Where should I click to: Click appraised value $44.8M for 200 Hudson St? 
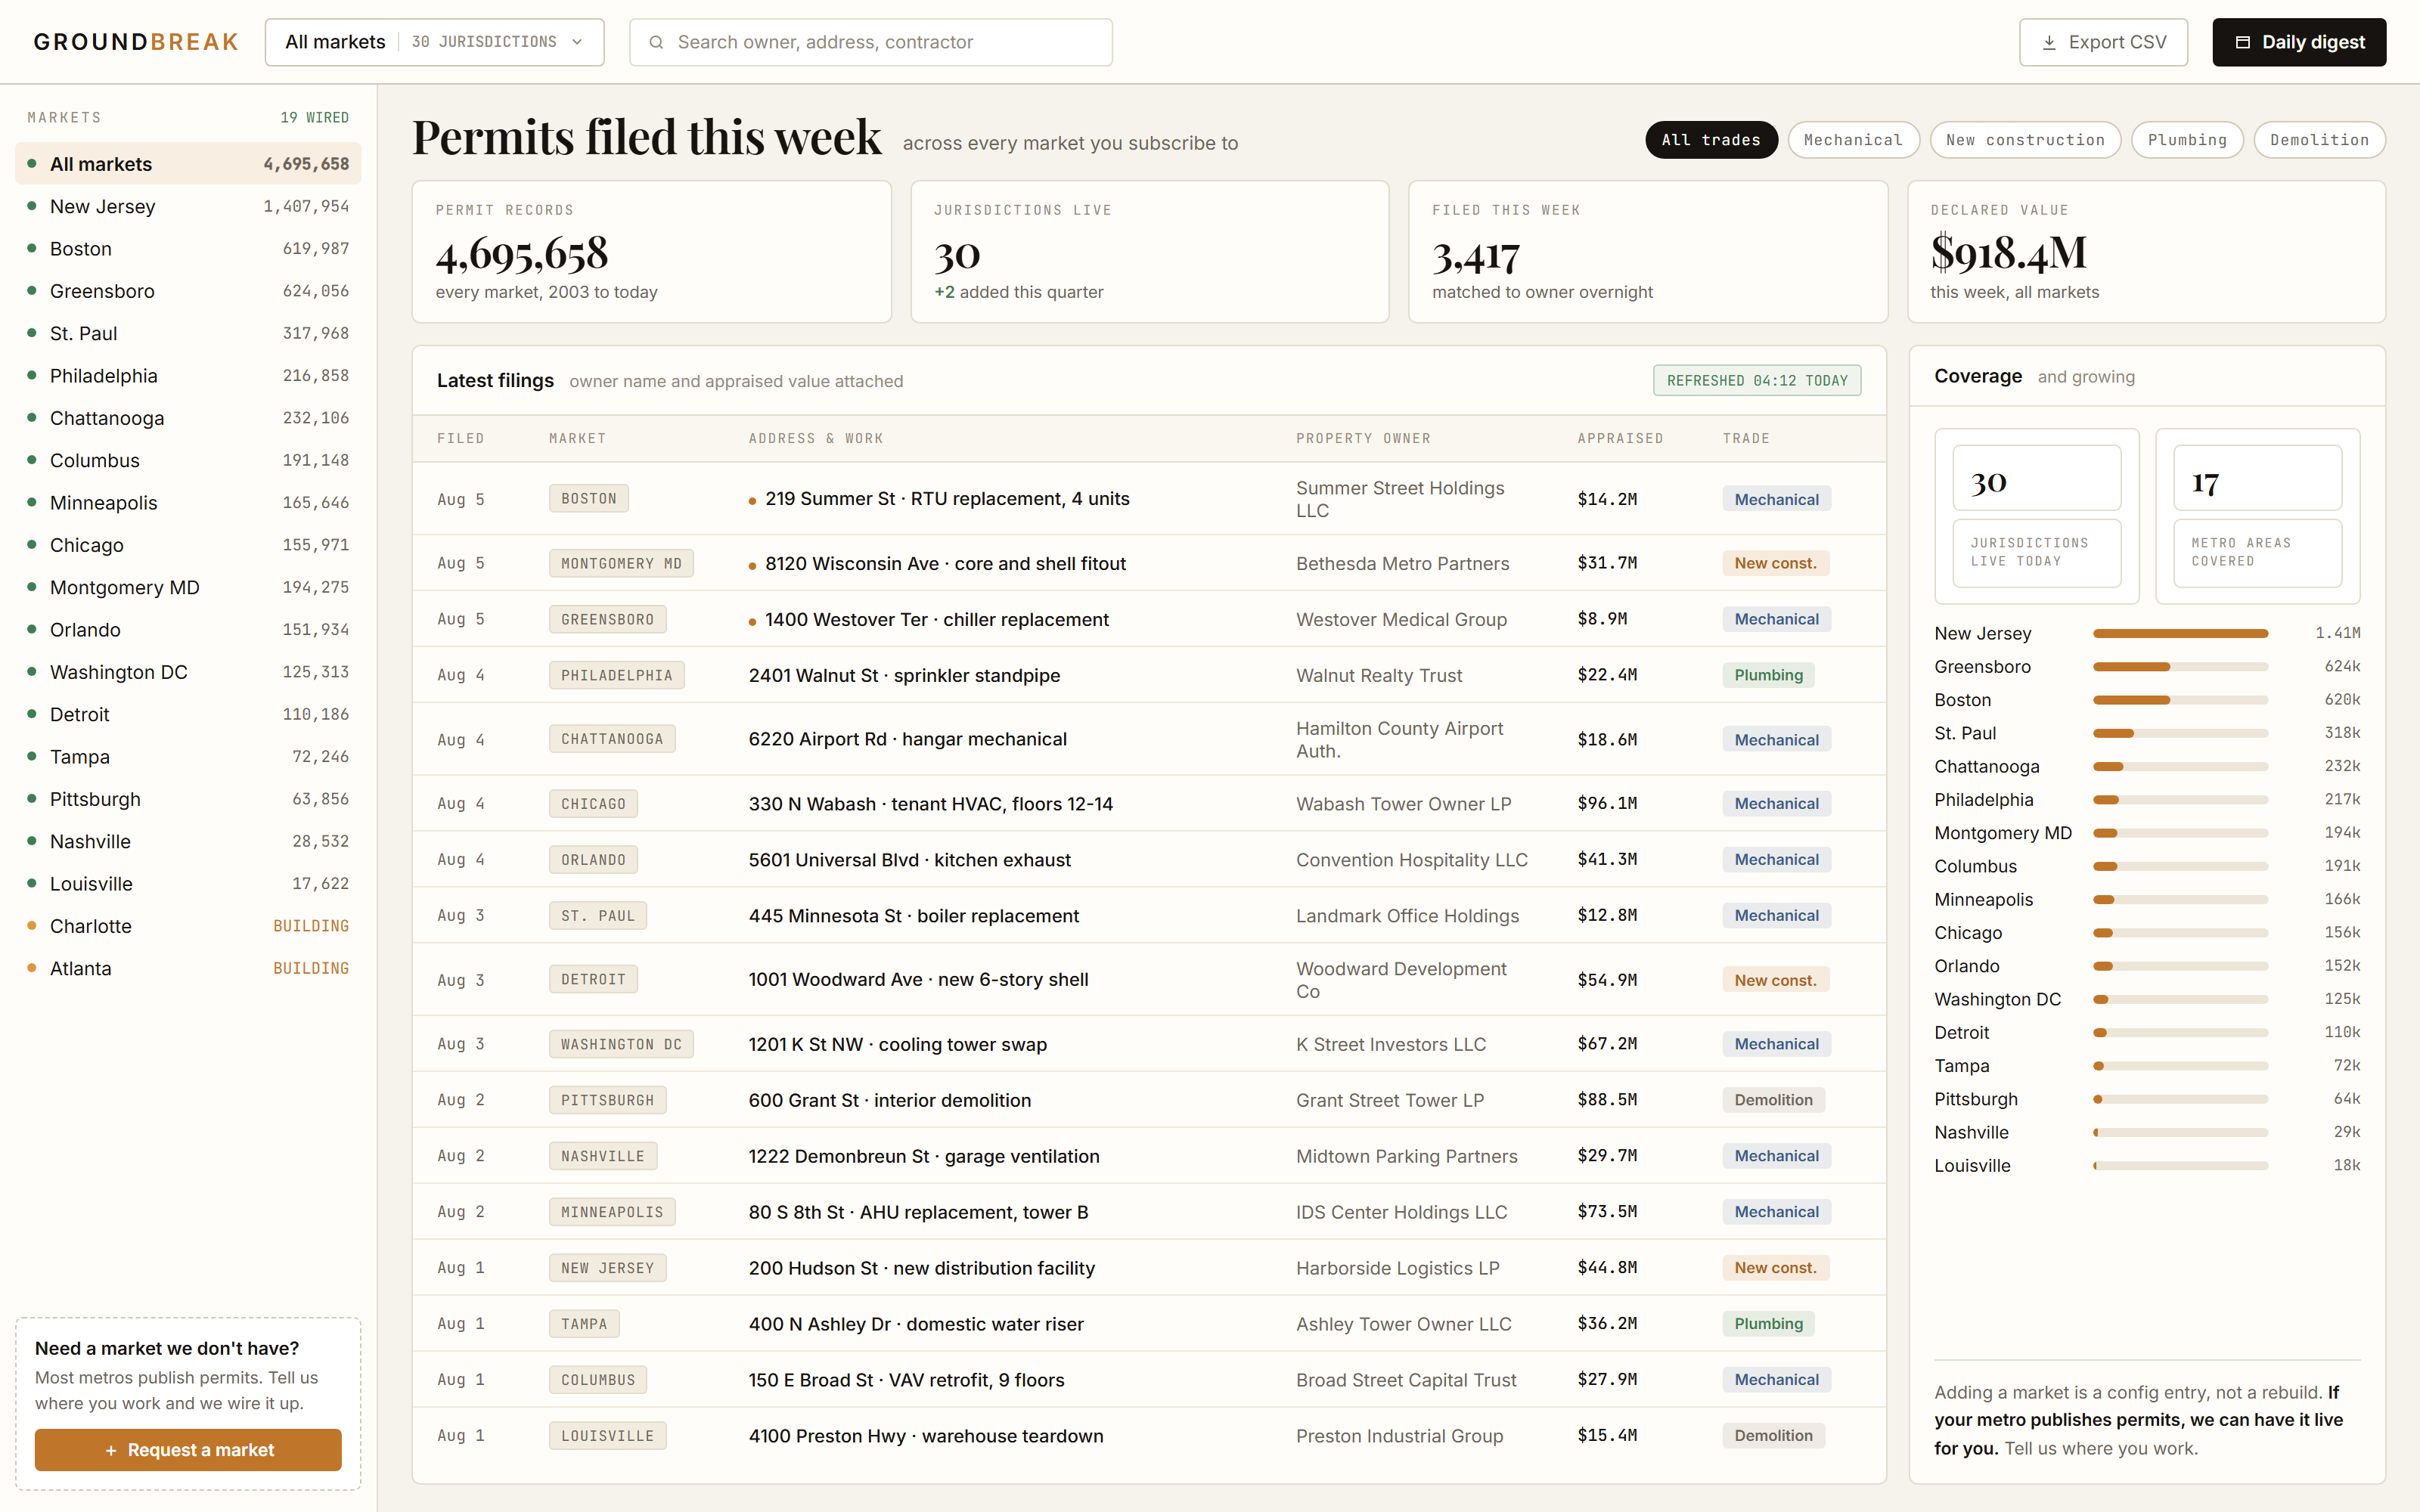[x=1607, y=1267]
